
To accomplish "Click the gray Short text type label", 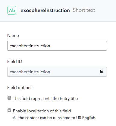I will (x=84, y=10).
